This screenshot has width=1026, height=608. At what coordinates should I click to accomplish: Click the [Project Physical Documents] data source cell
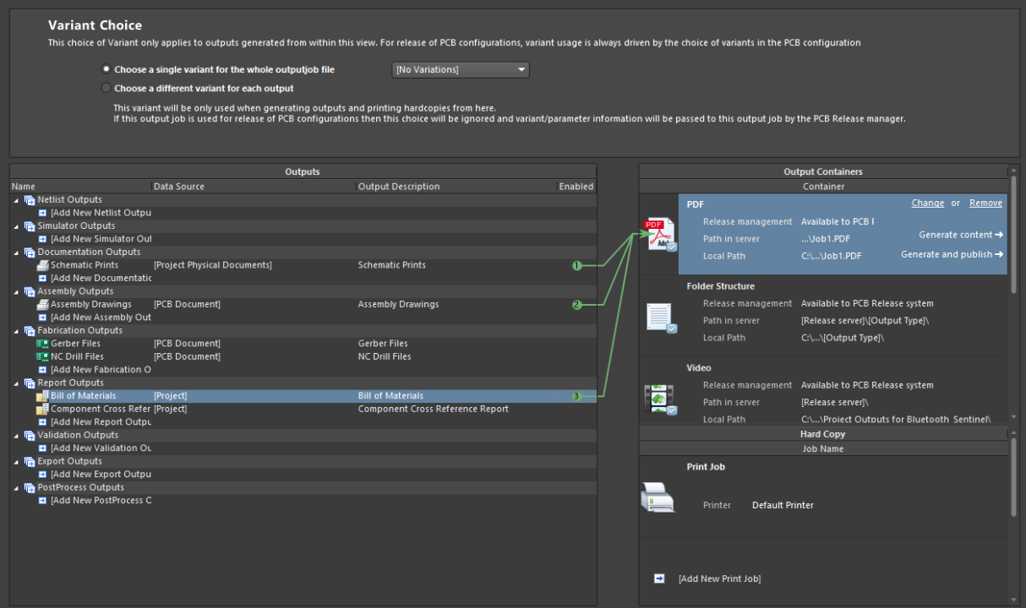(213, 265)
